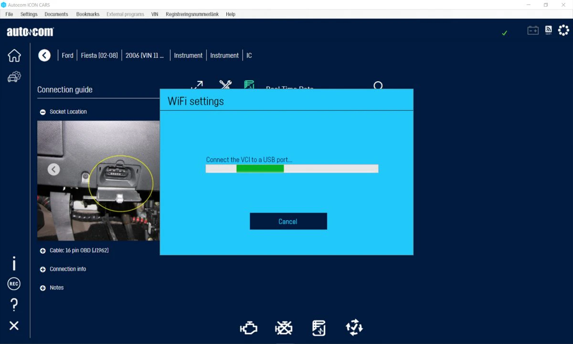
Task: Open the File menu
Action: (x=9, y=14)
